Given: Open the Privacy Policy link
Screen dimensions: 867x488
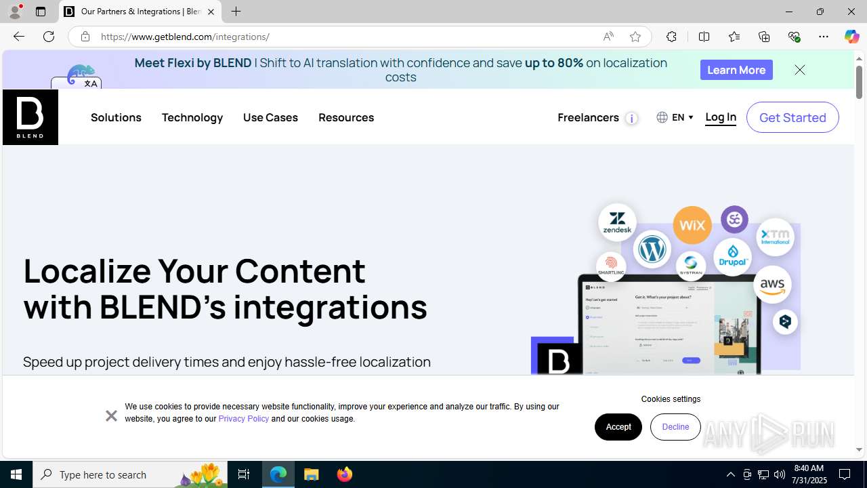Looking at the screenshot, I should [244, 419].
